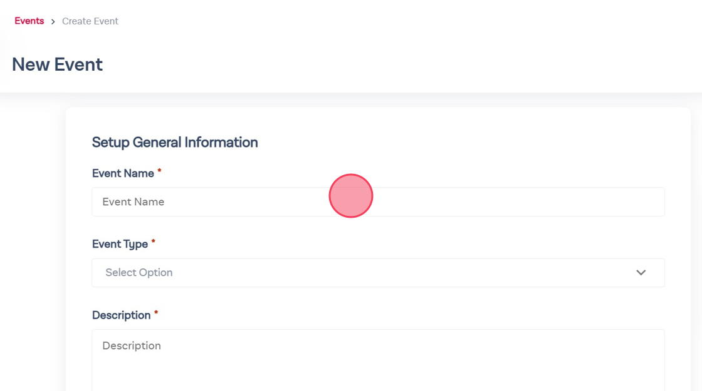Click the red asterisk beside Event Type
The height and width of the screenshot is (391, 702).
pyautogui.click(x=154, y=241)
